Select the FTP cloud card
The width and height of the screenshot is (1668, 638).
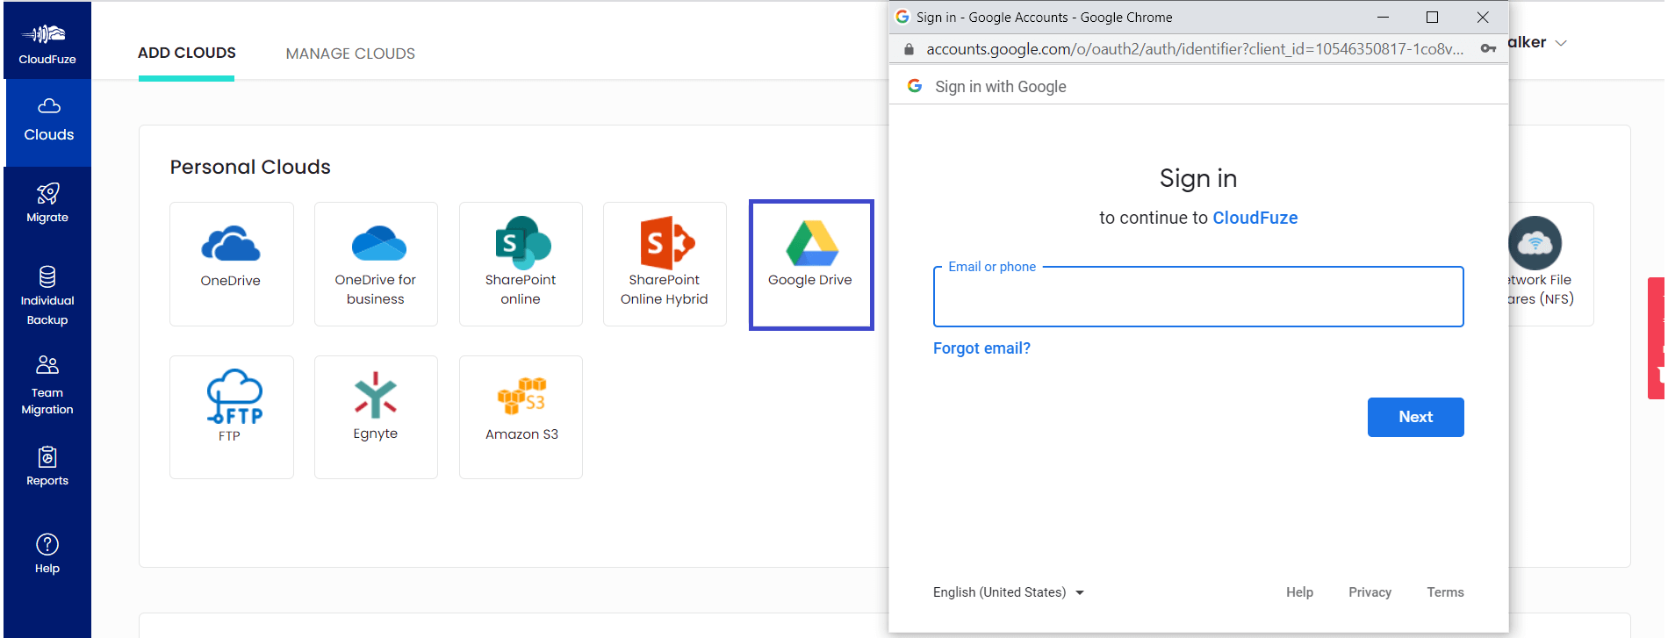pos(232,417)
